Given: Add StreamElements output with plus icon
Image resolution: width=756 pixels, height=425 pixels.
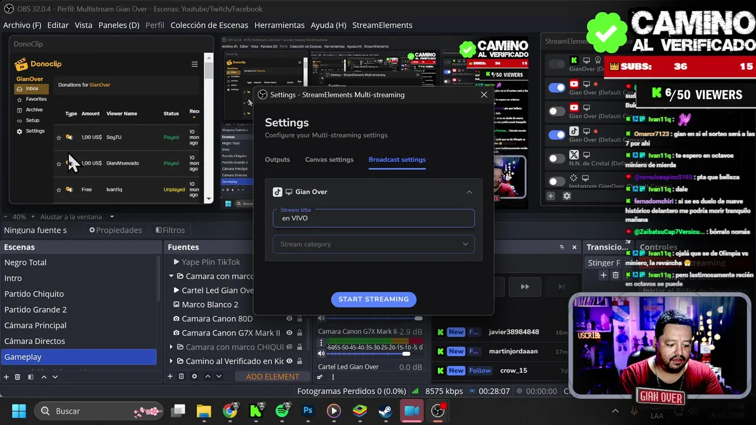Looking at the screenshot, I should (550, 196).
